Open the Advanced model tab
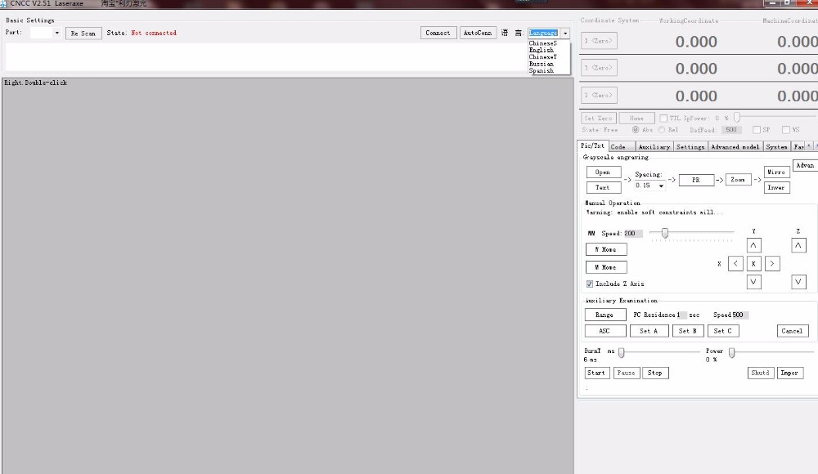 735,147
